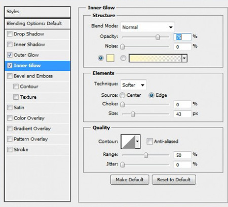Tick the Texture sub-effect checkbox
The image size is (228, 207).
16,97
